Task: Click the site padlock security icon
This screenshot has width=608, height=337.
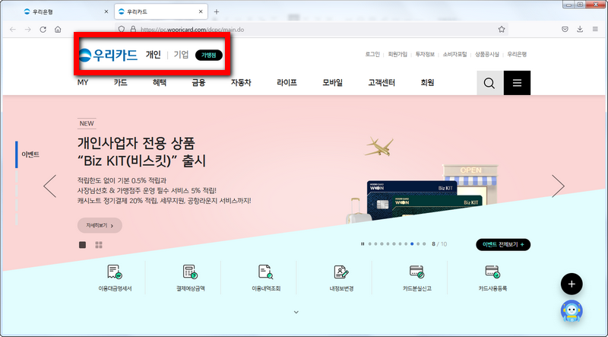Action: click(134, 30)
